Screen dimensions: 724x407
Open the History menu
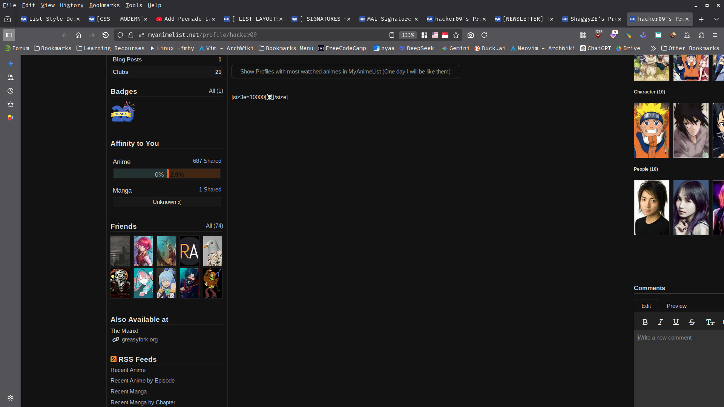pos(71,5)
